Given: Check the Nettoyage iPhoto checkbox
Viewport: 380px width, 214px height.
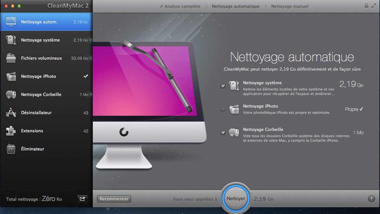Looking at the screenshot, I should 223,110.
